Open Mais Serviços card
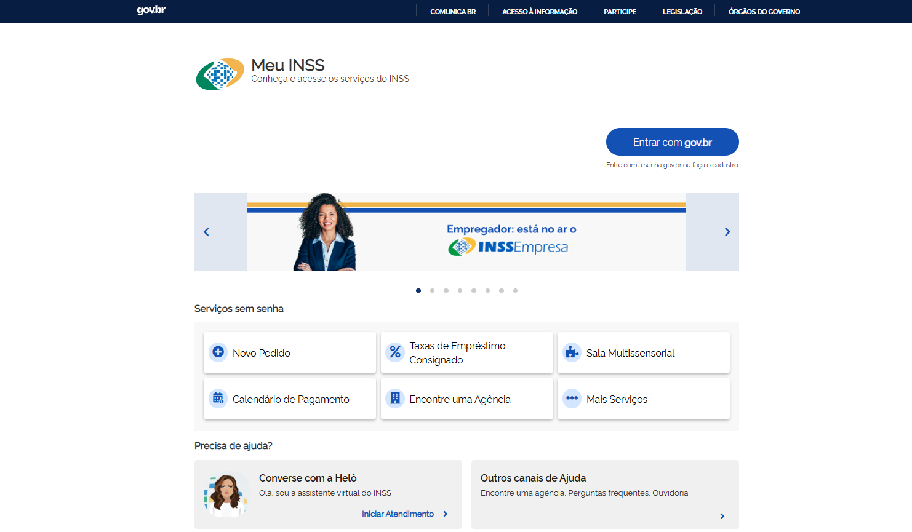The height and width of the screenshot is (532, 912). [x=644, y=399]
